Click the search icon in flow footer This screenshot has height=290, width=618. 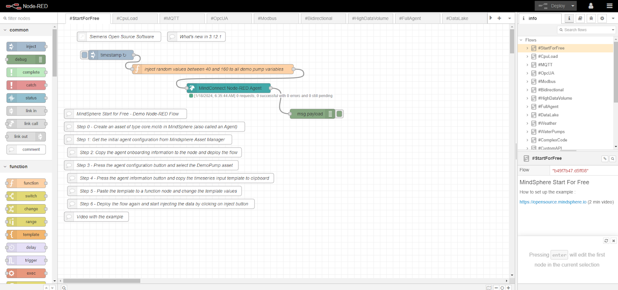tap(64, 288)
